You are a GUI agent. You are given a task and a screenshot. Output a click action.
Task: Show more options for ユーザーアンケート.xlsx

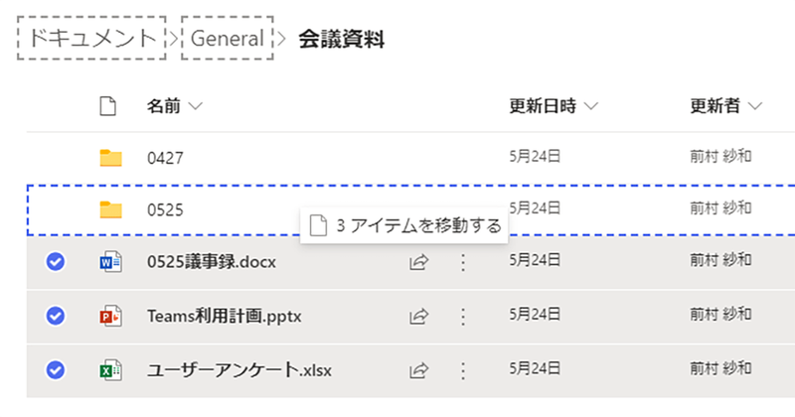pyautogui.click(x=462, y=370)
